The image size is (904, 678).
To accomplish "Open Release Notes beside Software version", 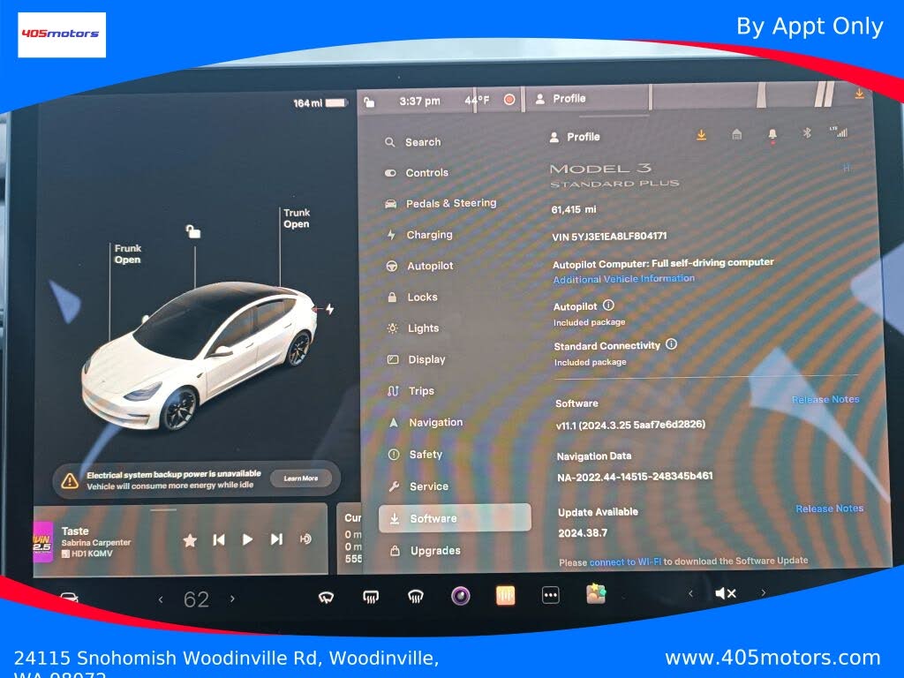I will (x=825, y=400).
